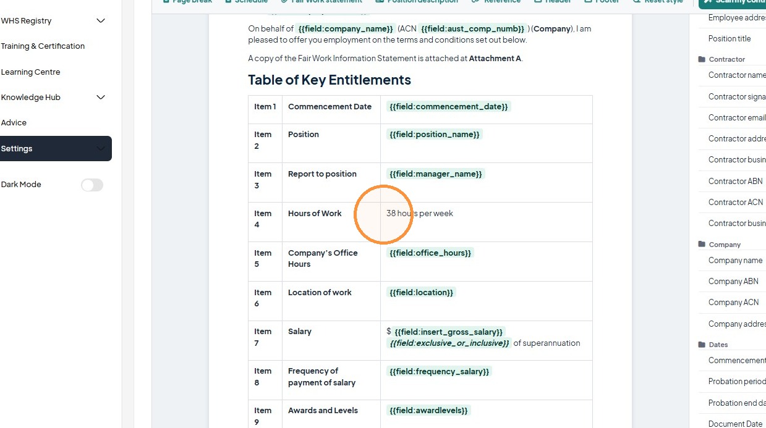Image resolution: width=766 pixels, height=428 pixels.
Task: Toggle the Dark Mode switch
Action: (92, 185)
